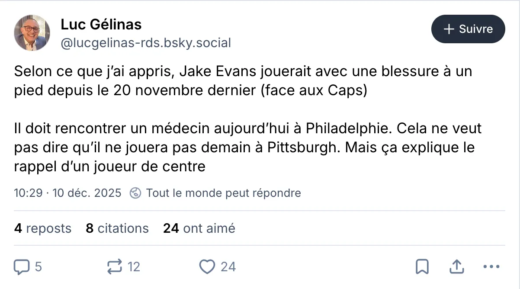View the list of 4 reposts
The width and height of the screenshot is (520, 289).
(x=43, y=228)
